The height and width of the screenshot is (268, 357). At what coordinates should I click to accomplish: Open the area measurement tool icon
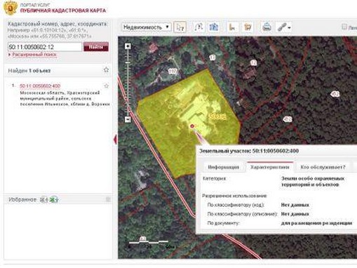[x=248, y=27]
